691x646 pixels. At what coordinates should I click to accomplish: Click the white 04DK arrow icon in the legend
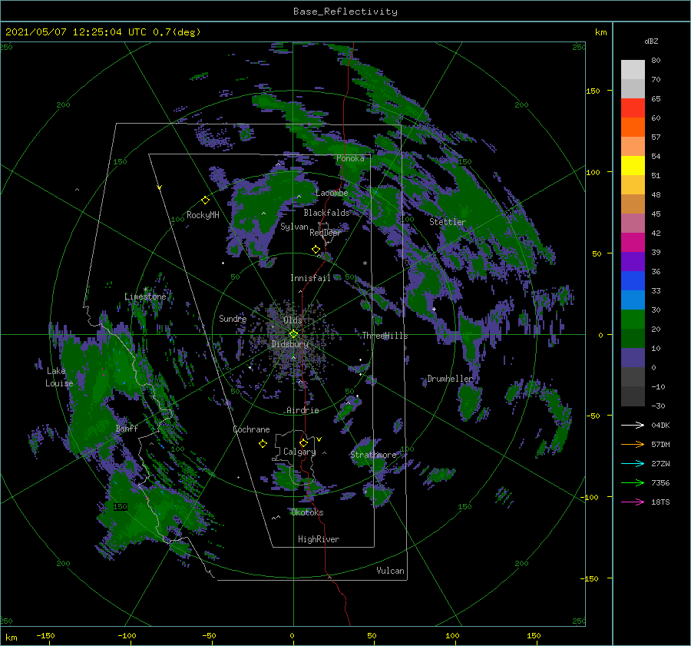pyautogui.click(x=633, y=425)
